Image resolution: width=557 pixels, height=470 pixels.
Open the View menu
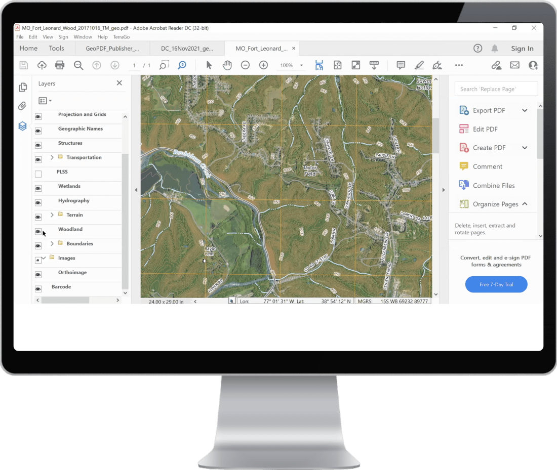[48, 36]
